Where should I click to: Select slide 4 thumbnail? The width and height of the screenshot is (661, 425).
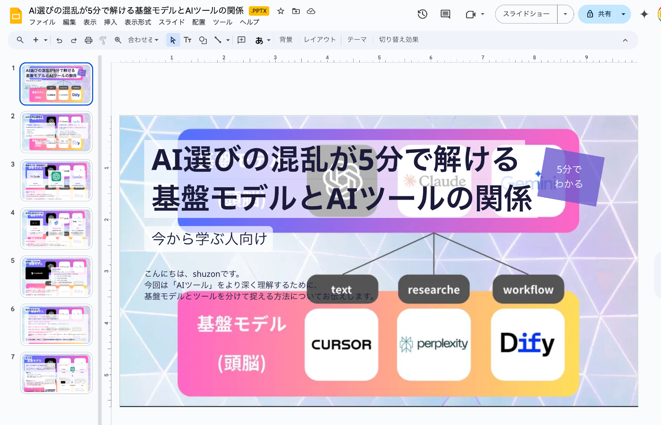[56, 229]
